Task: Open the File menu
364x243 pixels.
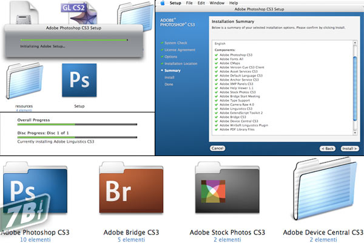Action: [x=189, y=3]
